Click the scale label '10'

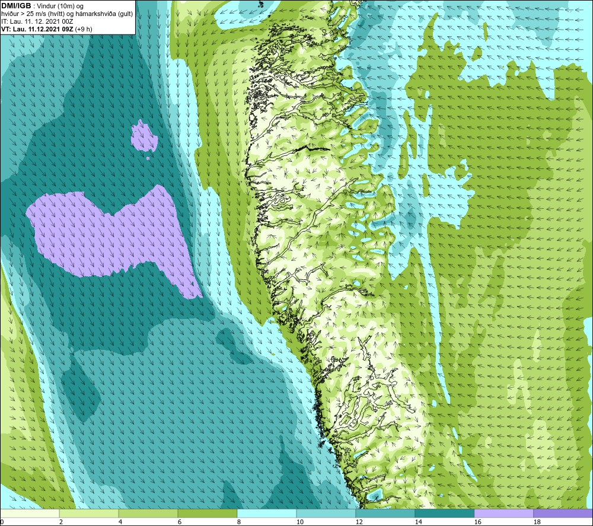(x=299, y=522)
